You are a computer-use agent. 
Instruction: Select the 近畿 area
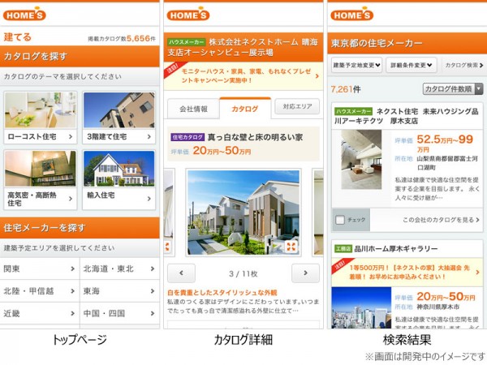pyautogui.click(x=40, y=313)
